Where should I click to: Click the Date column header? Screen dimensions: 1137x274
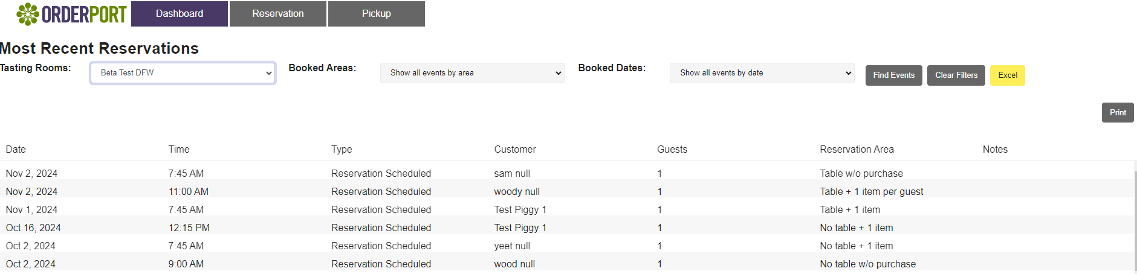[16, 150]
